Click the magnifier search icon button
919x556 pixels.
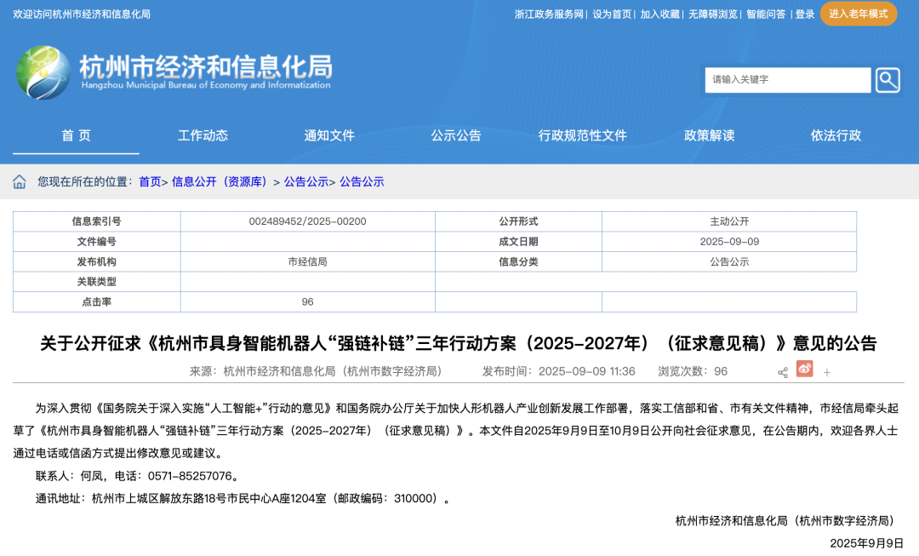pyautogui.click(x=888, y=80)
